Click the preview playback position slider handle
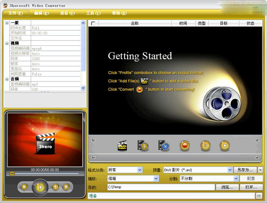267x203 pixels. 12,174
